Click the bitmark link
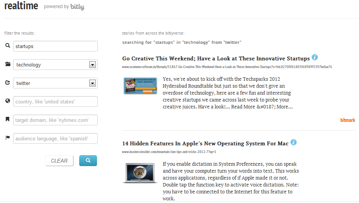Viewport: 359px width, 203px height. click(x=347, y=120)
